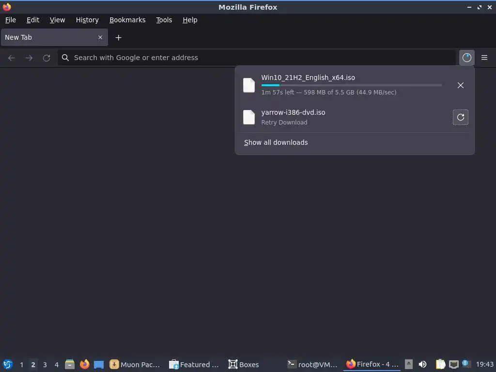
Task: Click the search magnifier in the address bar
Action: (65, 58)
